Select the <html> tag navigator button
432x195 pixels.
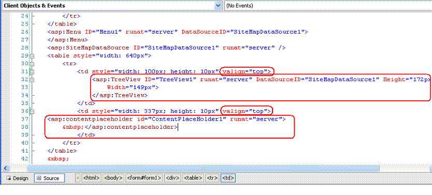tap(92, 178)
